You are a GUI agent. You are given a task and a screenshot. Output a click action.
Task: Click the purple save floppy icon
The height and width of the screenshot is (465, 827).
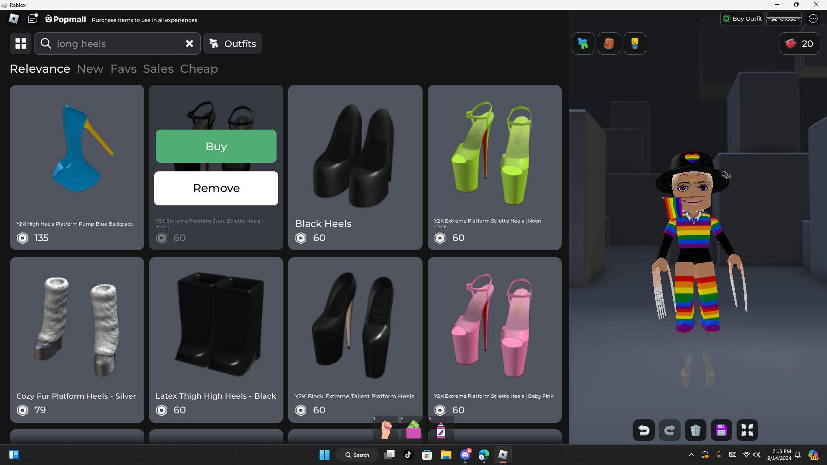coord(721,430)
